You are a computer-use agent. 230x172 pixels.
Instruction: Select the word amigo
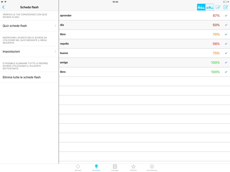click(x=64, y=62)
